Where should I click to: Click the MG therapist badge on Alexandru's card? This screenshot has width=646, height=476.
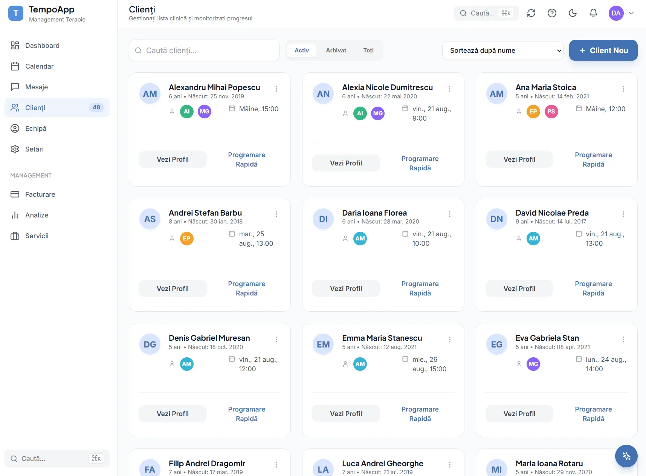coord(205,112)
